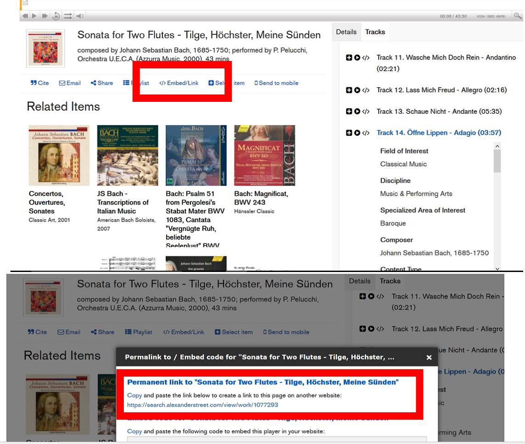Viewport: 525px width, 444px height.
Task: Open Bach: Magnificat, BWV 243 title link
Action: pos(261,198)
